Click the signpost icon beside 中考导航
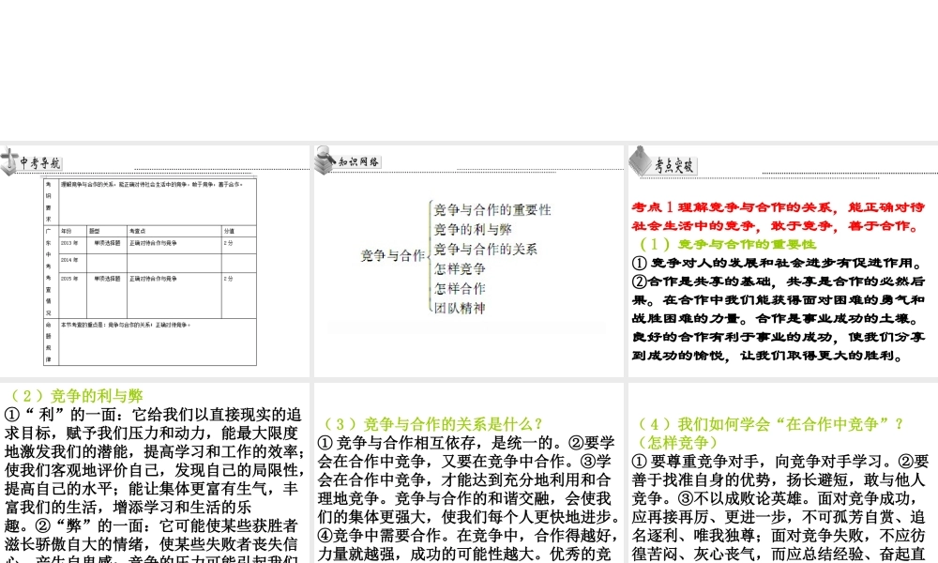Viewport: 938px width, 563px height. pyautogui.click(x=9, y=161)
